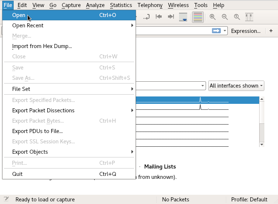Open the Telephony menu
278x204 pixels.
click(x=150, y=5)
